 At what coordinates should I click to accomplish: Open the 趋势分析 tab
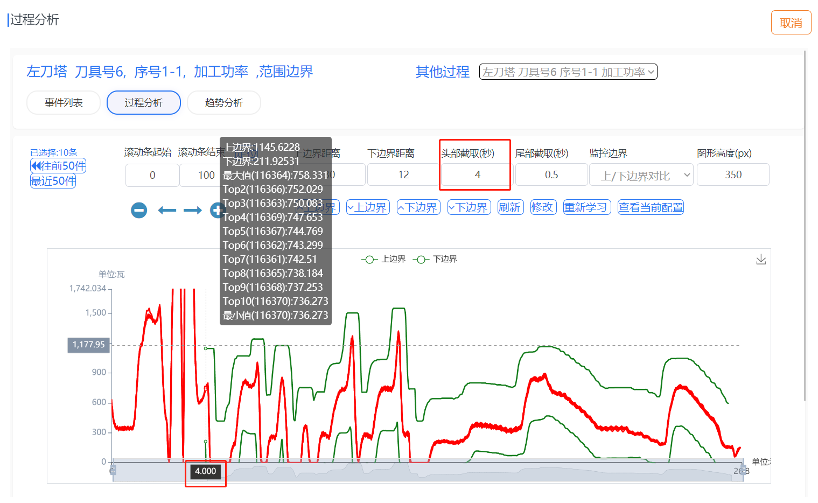point(224,102)
